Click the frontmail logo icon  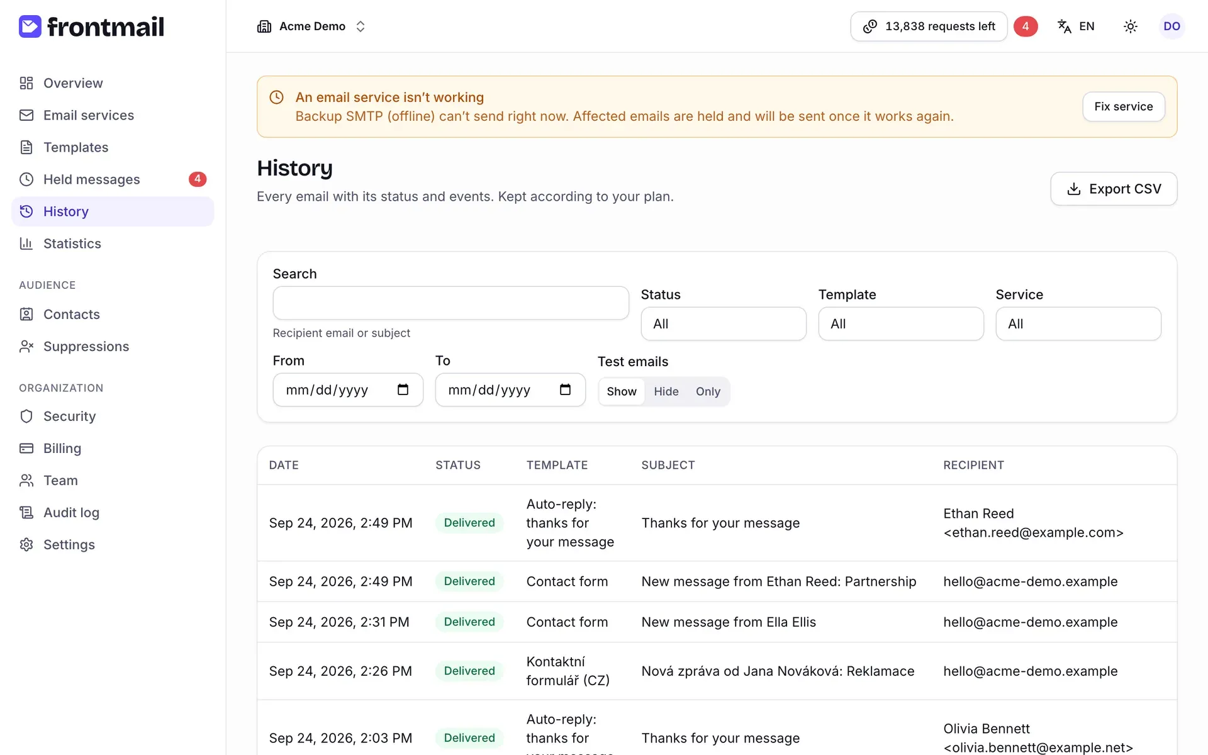pyautogui.click(x=30, y=26)
